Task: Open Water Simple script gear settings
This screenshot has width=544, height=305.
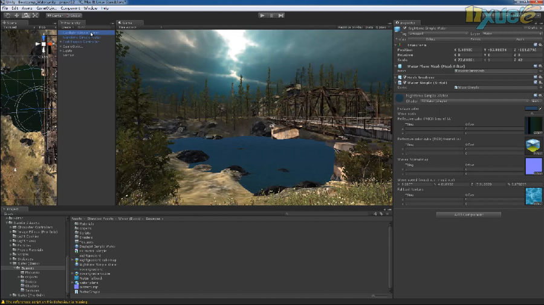Action: click(540, 83)
